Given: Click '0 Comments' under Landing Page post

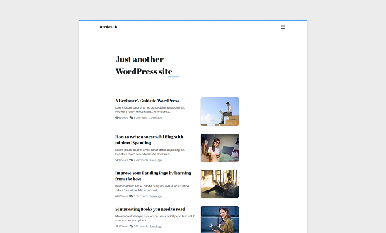Looking at the screenshot, I should [141, 196].
